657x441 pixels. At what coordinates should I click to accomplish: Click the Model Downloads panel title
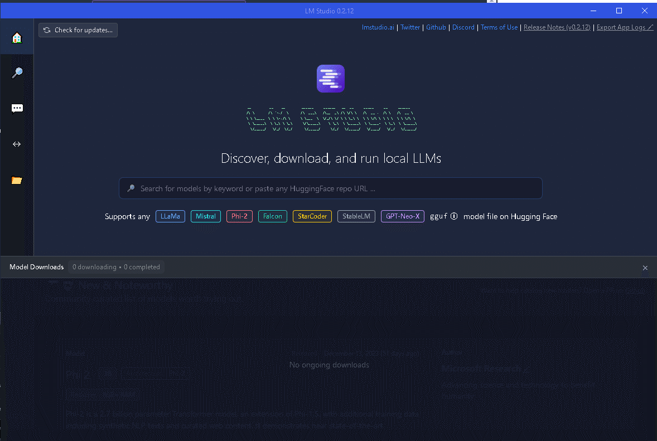36,267
